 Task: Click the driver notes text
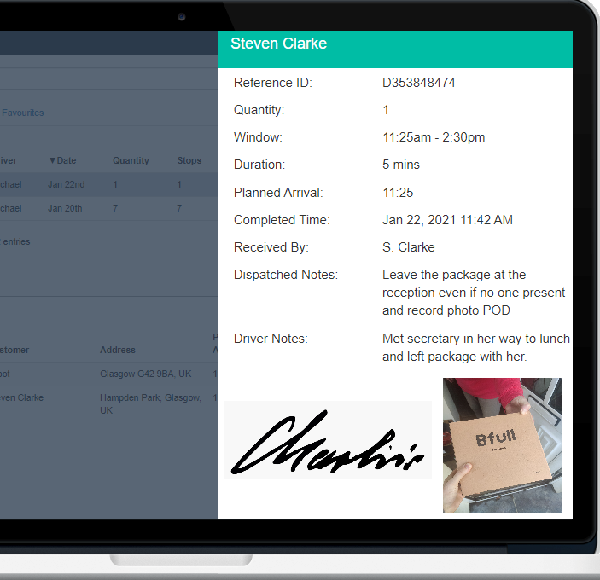coord(476,347)
